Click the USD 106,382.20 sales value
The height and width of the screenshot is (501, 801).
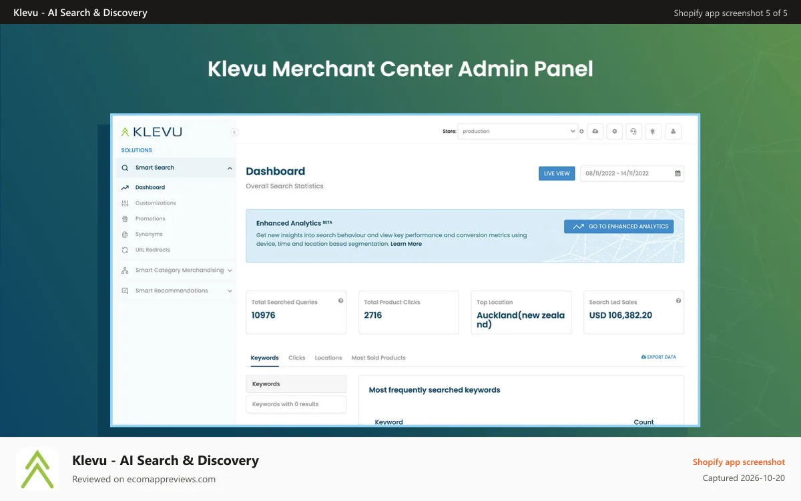621,315
